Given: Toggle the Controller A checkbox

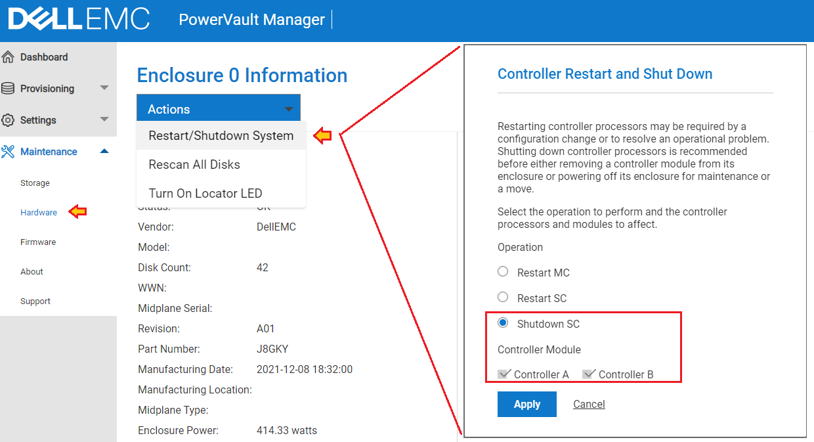Looking at the screenshot, I should pyautogui.click(x=504, y=374).
